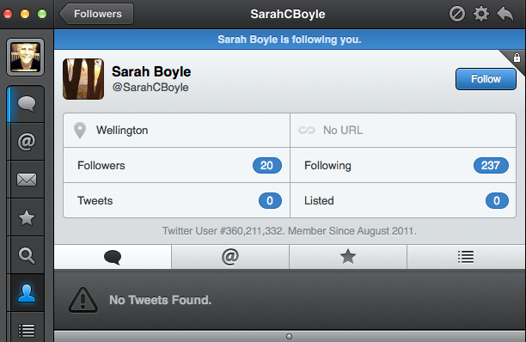
Task: Click the yellow minimize window button
Action: [x=25, y=14]
